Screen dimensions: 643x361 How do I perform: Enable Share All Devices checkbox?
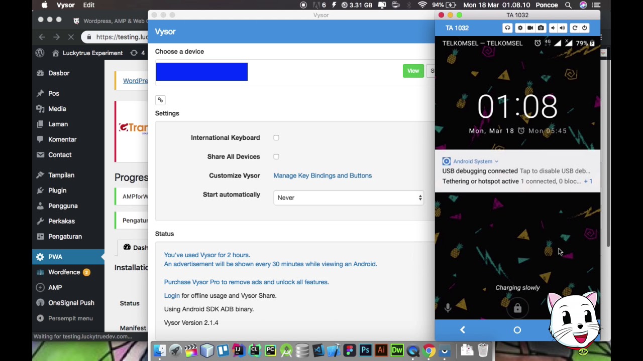point(276,156)
